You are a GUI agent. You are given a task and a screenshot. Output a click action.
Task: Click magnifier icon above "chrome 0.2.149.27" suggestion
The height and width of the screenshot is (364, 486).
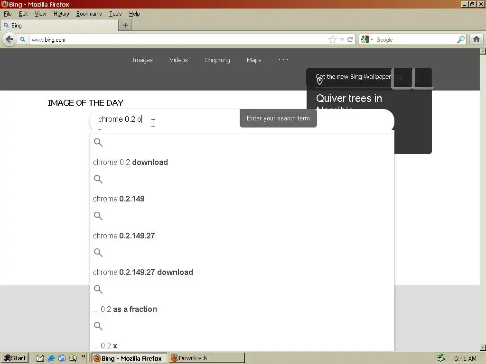pos(98,216)
